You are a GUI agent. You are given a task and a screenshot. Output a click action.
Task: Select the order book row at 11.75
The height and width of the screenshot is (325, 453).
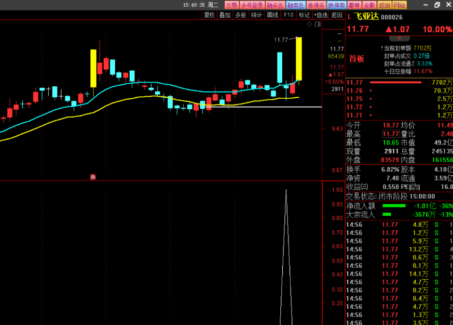pyautogui.click(x=399, y=99)
